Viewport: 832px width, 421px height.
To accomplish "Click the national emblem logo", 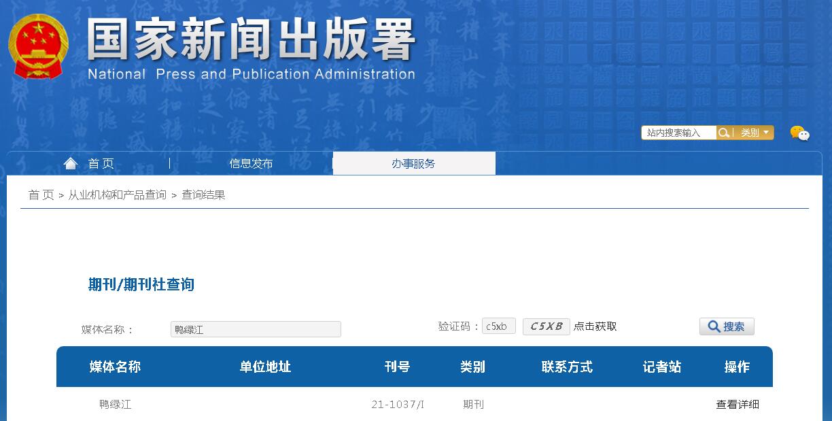I will 37,46.
